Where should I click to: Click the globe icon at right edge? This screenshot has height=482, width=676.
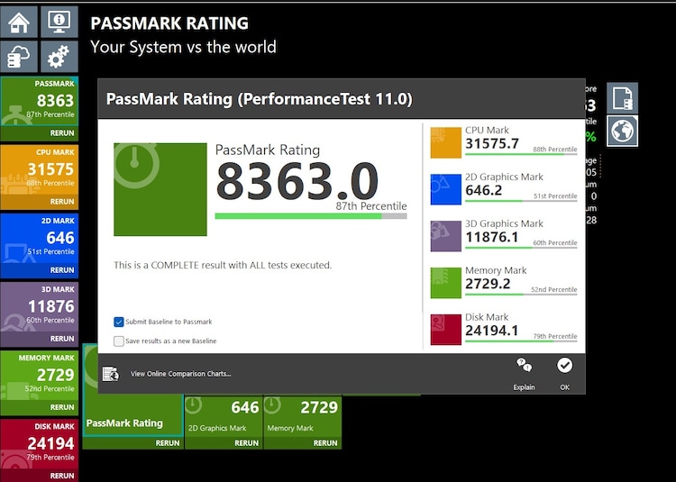pos(622,131)
